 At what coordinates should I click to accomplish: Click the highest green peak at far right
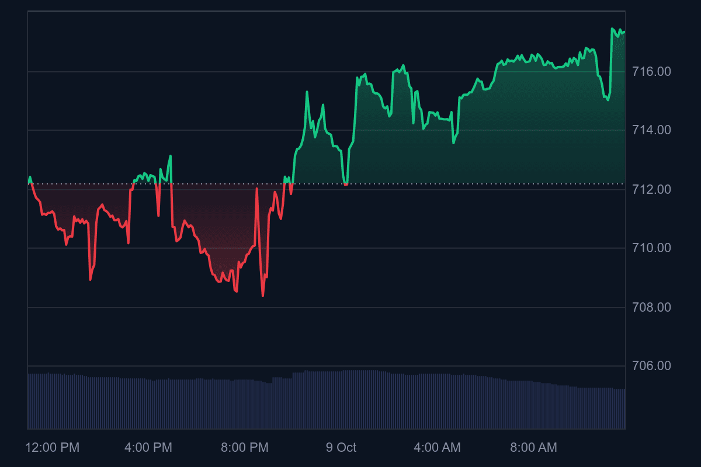pyautogui.click(x=612, y=29)
